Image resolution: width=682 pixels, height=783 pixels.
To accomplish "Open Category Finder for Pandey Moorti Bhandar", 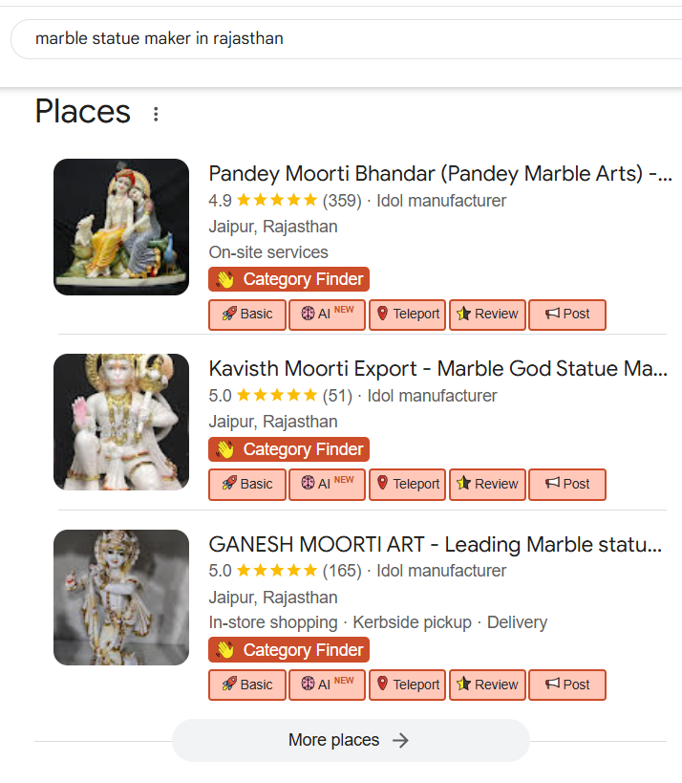I will (x=288, y=279).
